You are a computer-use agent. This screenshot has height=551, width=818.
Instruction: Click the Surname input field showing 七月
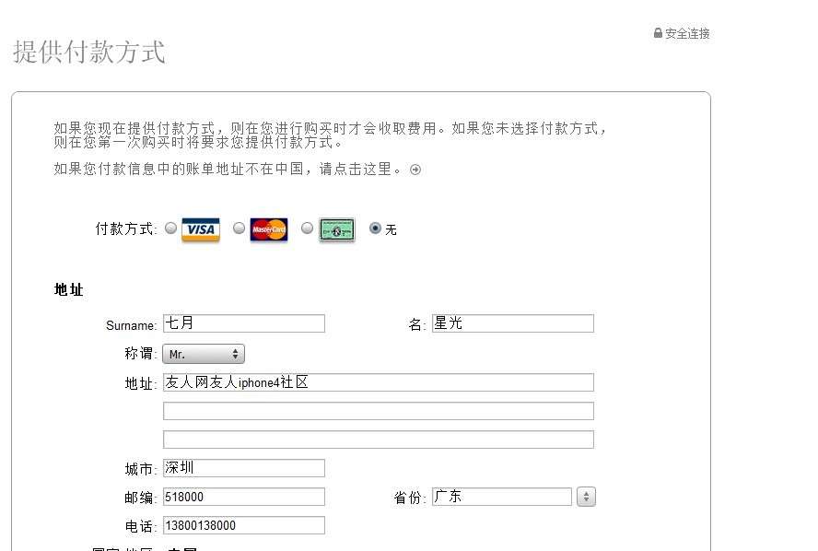(x=243, y=323)
